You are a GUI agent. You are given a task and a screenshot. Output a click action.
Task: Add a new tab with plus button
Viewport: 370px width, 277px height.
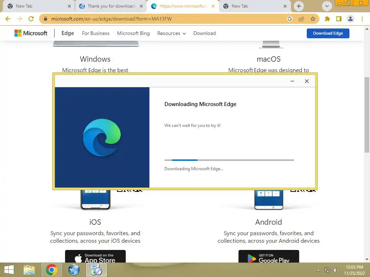coord(299,6)
